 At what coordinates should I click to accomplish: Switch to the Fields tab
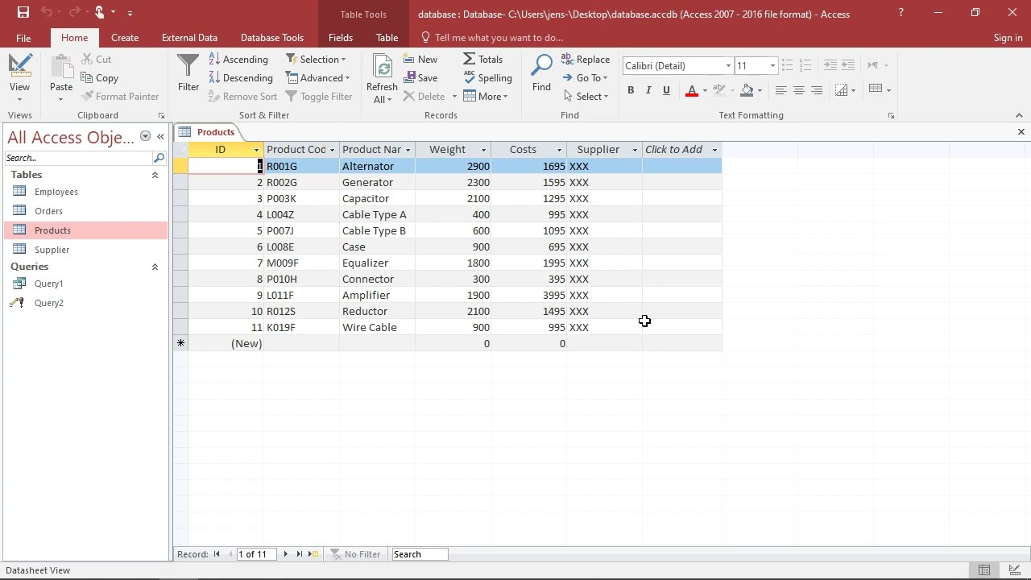pyautogui.click(x=341, y=37)
